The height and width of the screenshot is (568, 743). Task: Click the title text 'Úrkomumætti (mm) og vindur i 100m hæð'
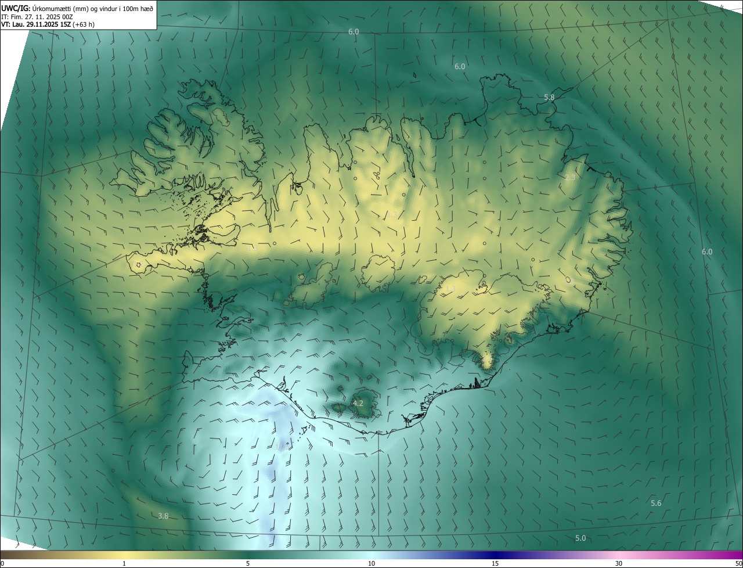point(92,8)
